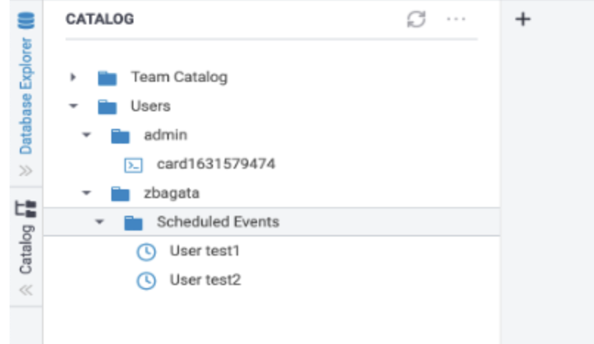Screen dimensions: 594x344
Task: Open the Database Explorer sidebar tab
Action: (x=26, y=95)
